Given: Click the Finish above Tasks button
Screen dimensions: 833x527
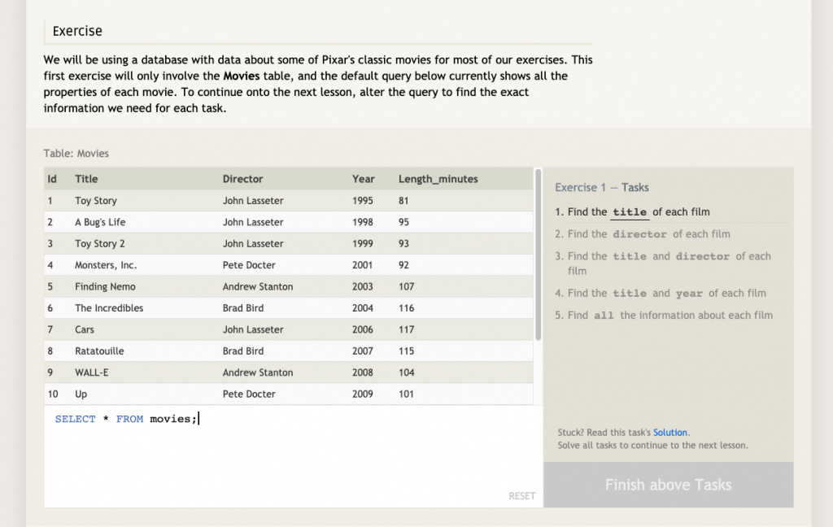Looking at the screenshot, I should (x=668, y=485).
